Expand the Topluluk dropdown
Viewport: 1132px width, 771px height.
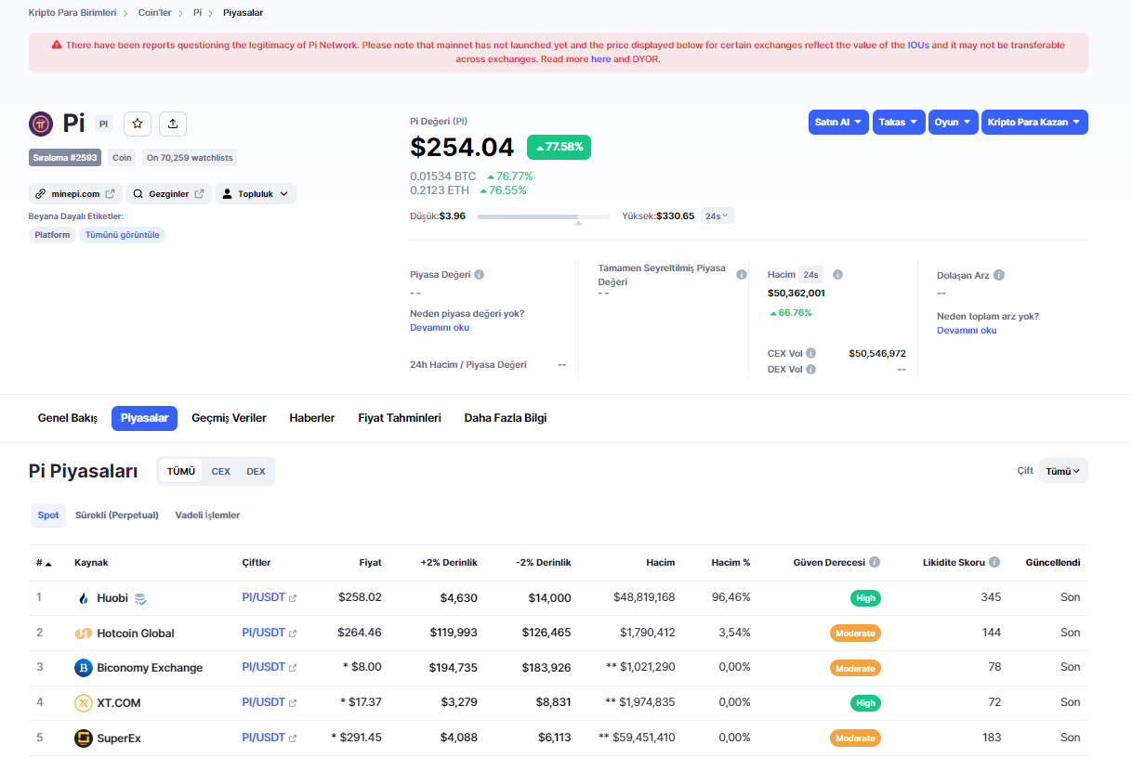256,194
